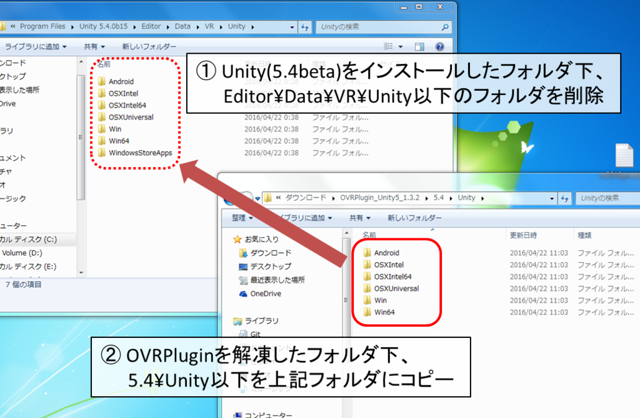Select the WindowsStoreApps folder
Viewport: 640px width, 418px height.
coord(135,153)
